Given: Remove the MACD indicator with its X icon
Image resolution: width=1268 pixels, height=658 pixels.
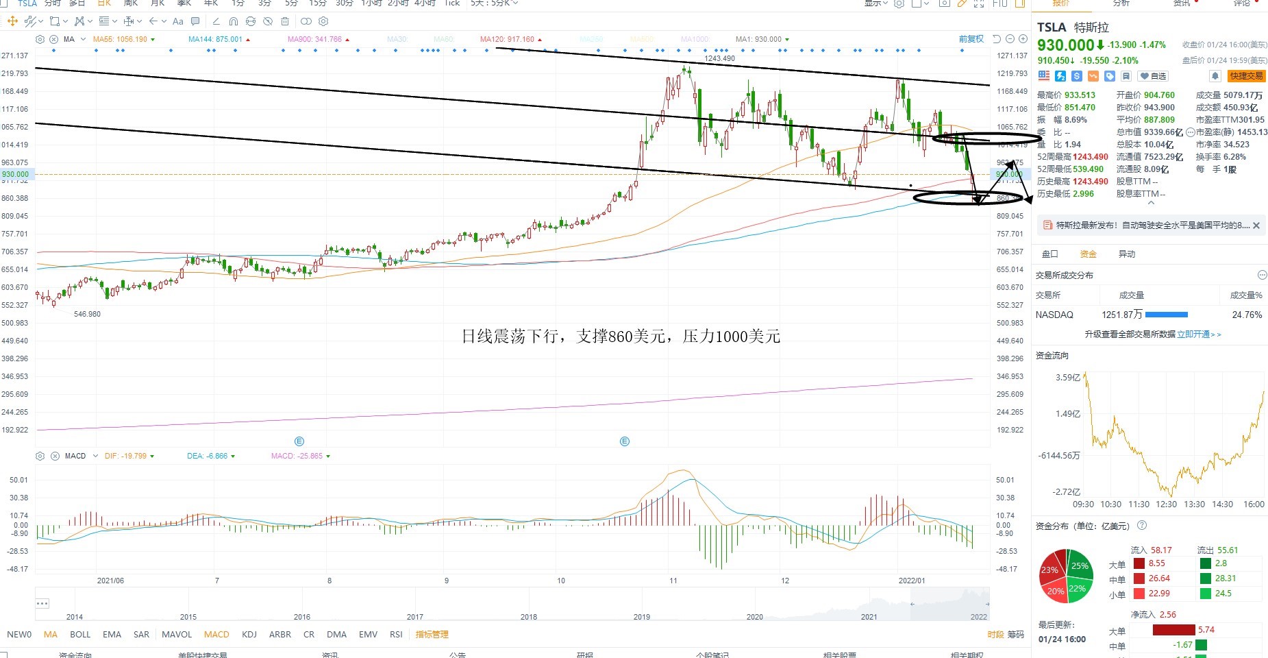Looking at the screenshot, I should 53,456.
